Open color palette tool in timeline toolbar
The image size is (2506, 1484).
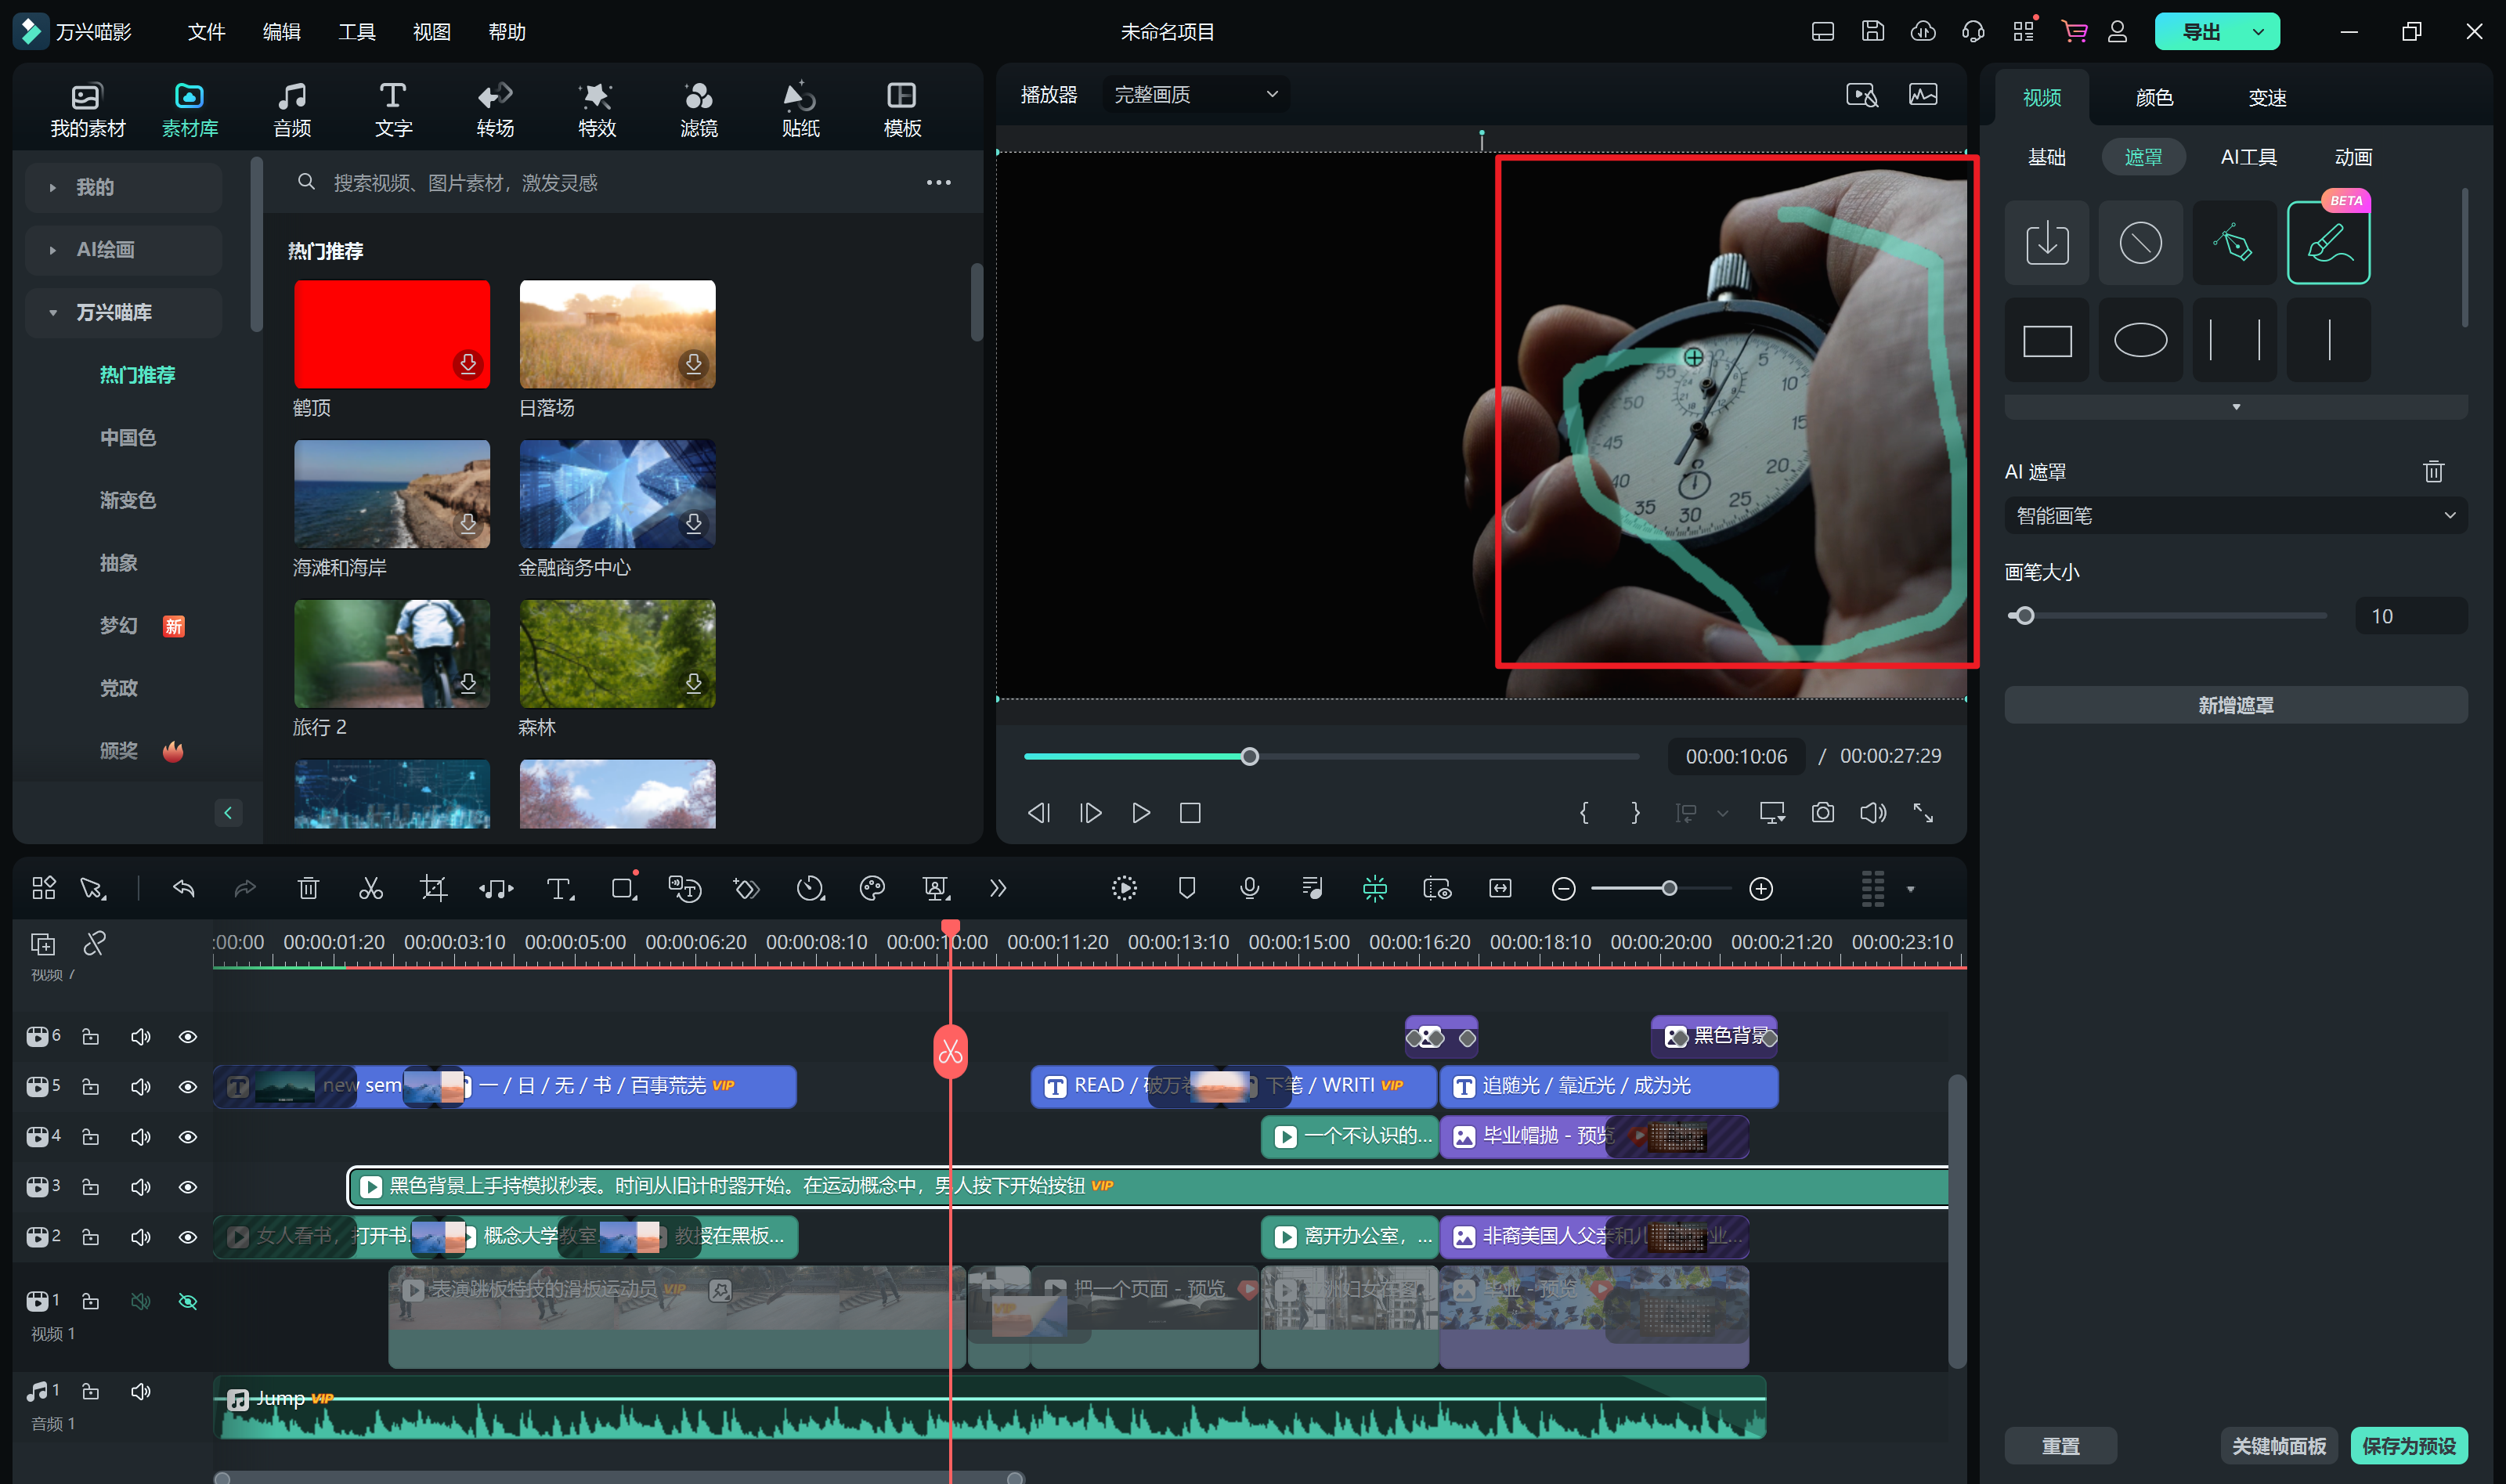(872, 888)
